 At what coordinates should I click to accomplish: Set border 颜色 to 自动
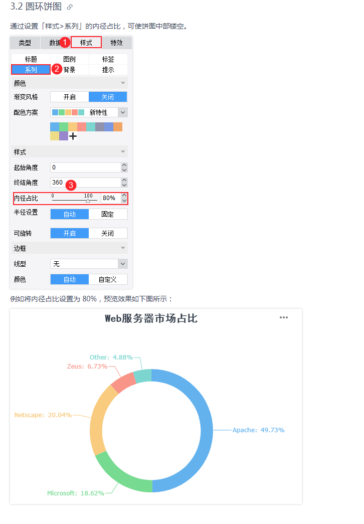(70, 279)
